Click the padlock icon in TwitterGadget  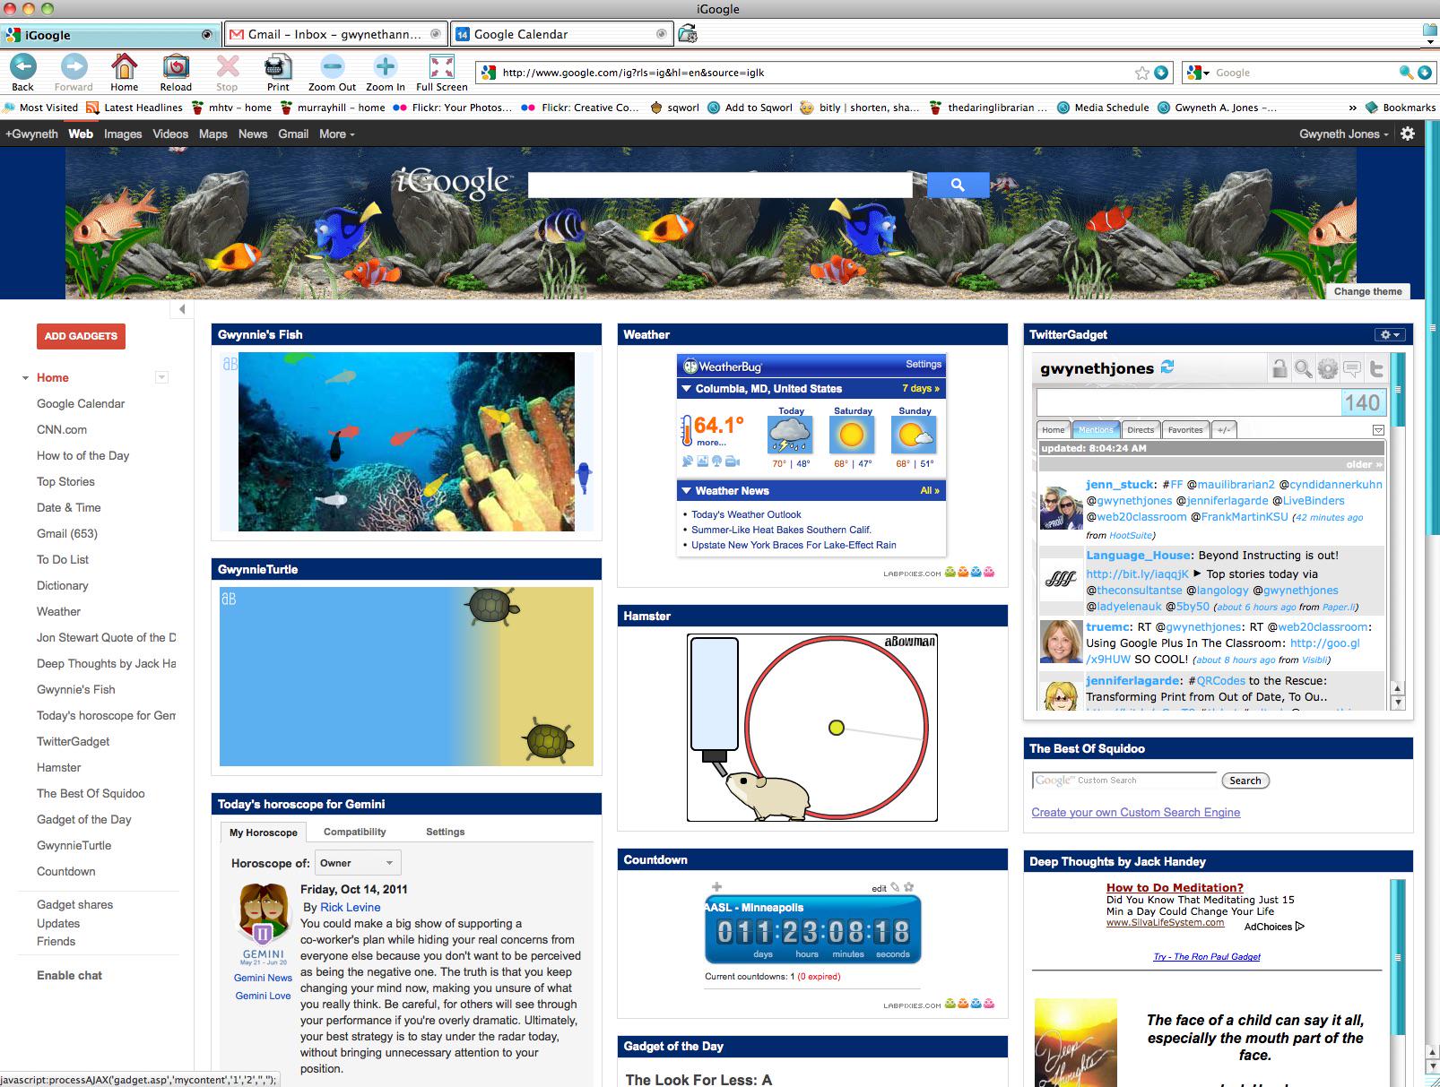click(x=1280, y=367)
